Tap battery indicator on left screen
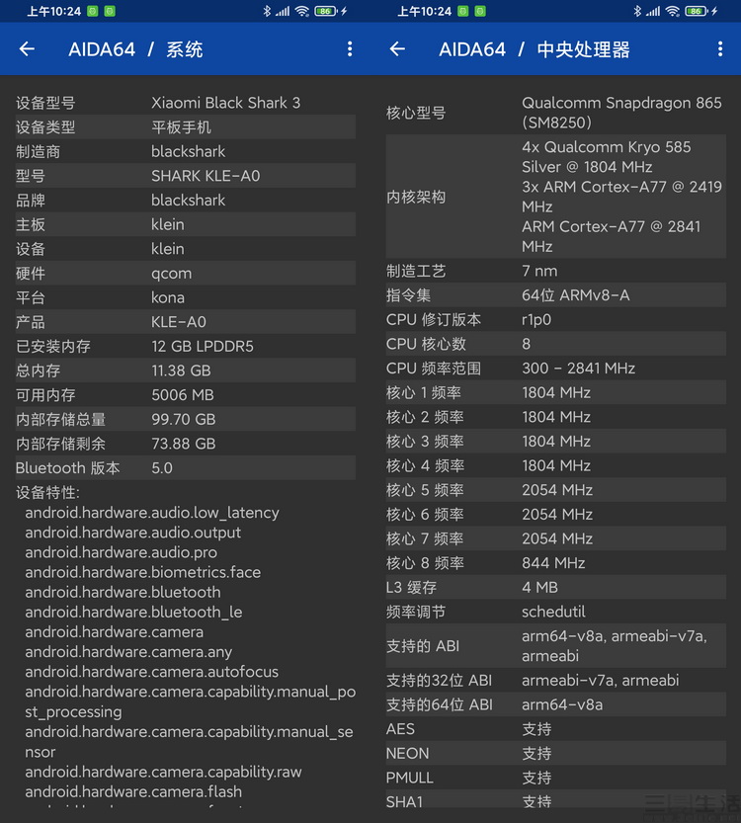This screenshot has height=823, width=741. 325,11
